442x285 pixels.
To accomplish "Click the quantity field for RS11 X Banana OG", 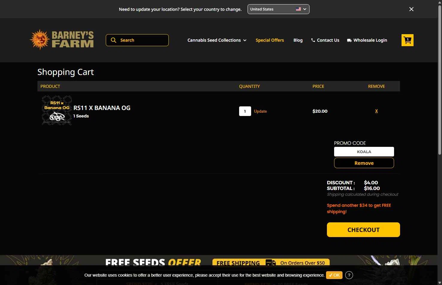I will (245, 111).
